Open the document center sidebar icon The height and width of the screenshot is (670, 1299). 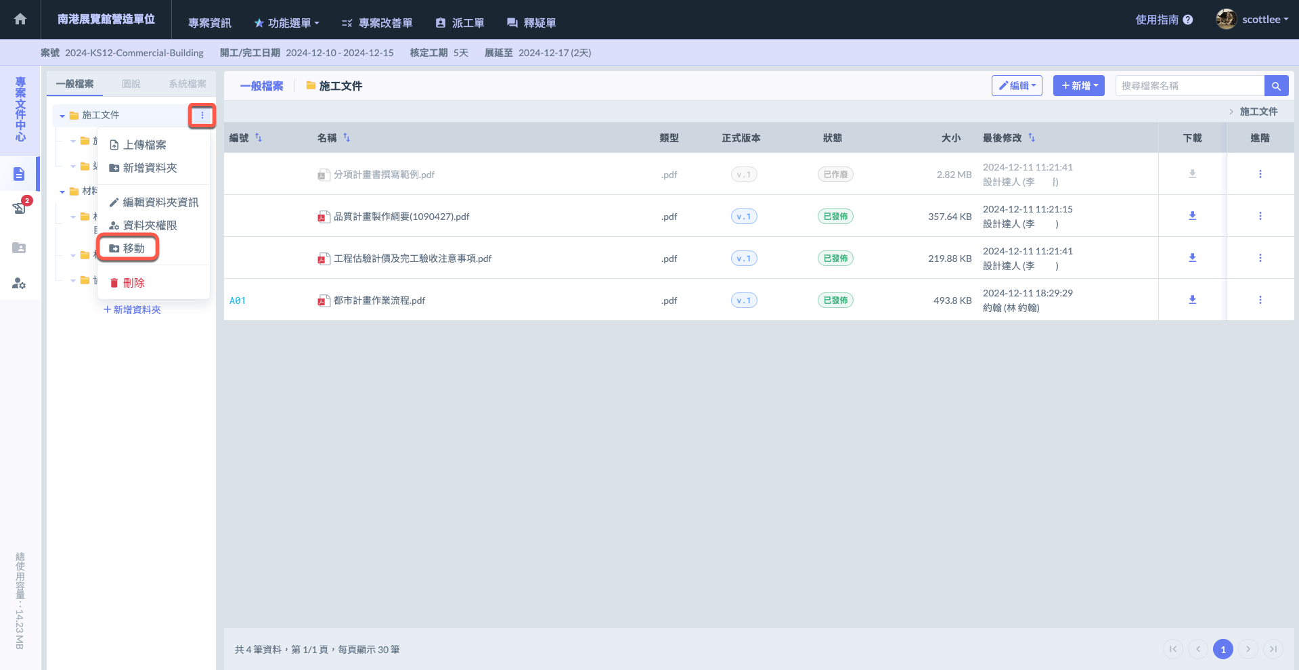tap(19, 174)
